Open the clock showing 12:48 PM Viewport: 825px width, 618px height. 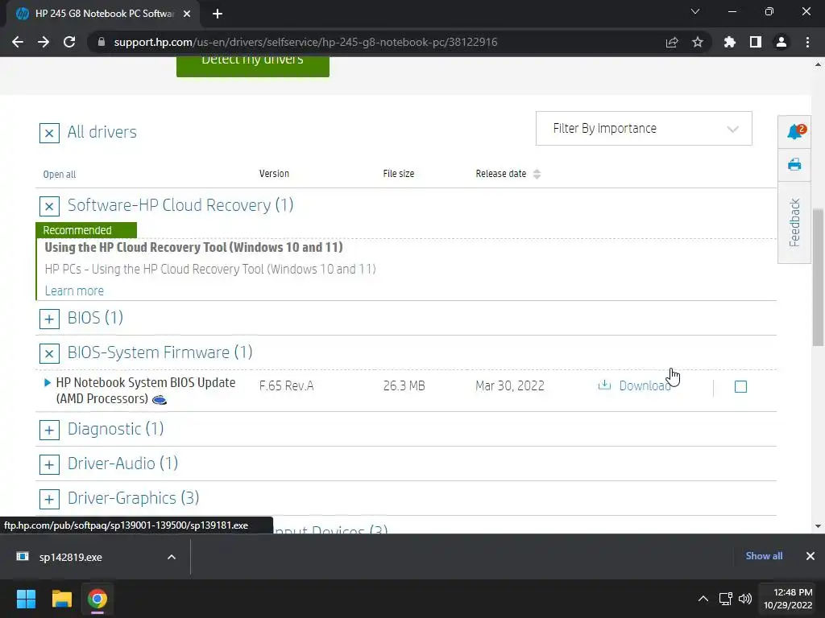788,599
